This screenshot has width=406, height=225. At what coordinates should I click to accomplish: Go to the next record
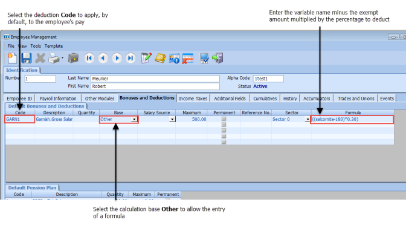click(x=117, y=58)
